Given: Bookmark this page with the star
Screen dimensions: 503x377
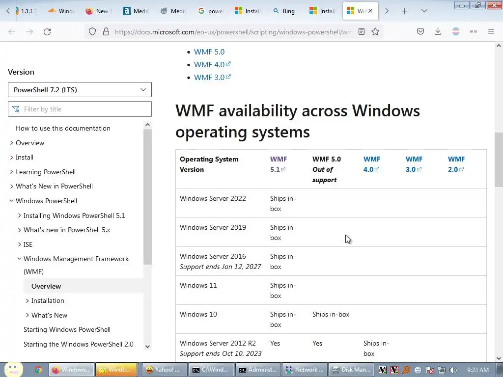Looking at the screenshot, I should [375, 32].
